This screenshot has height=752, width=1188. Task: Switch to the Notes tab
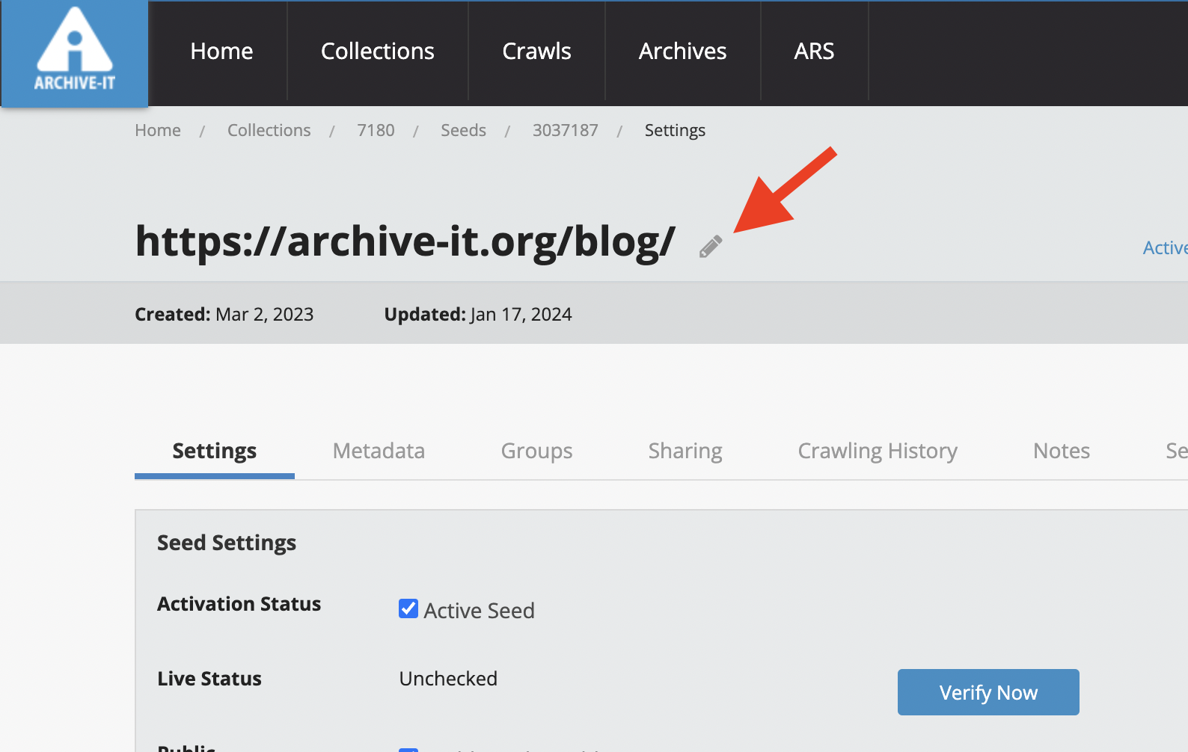coord(1061,451)
